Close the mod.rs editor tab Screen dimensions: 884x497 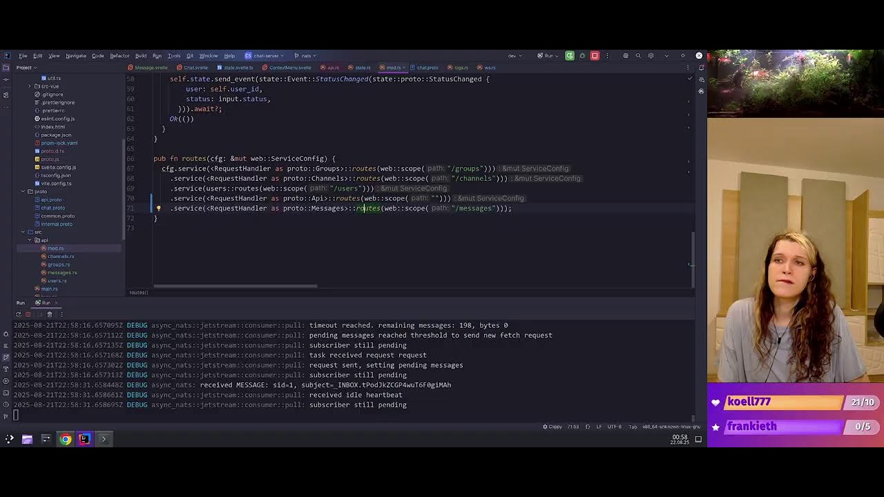(403, 68)
